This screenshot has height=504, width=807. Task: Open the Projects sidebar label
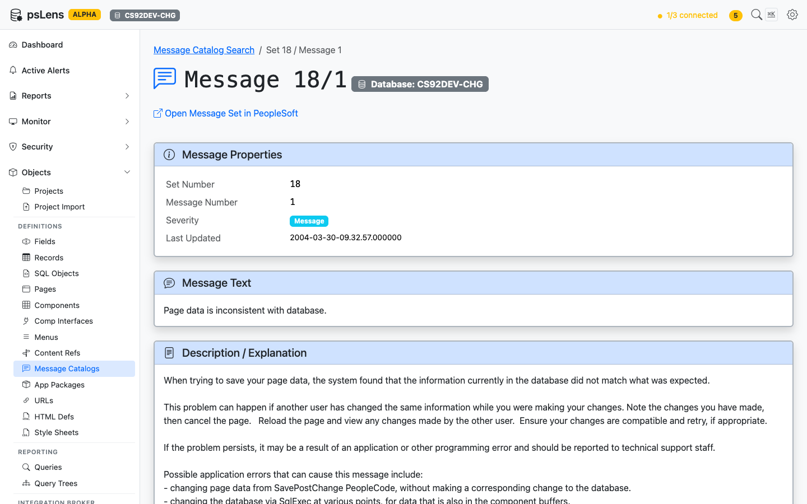49,191
